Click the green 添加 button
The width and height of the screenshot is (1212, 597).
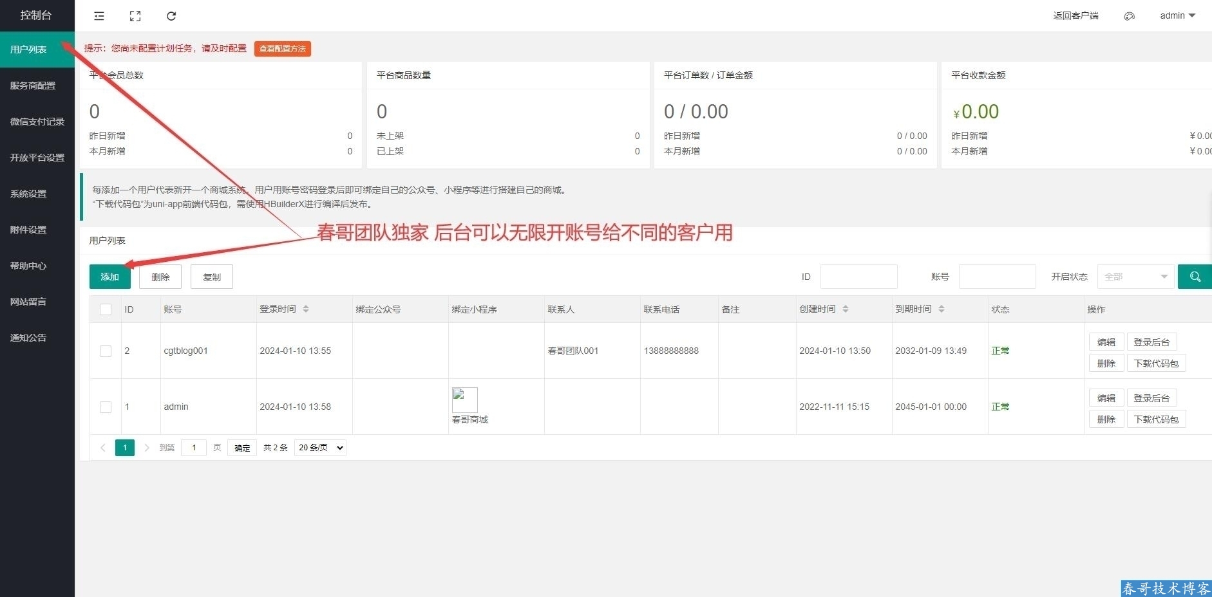coord(109,277)
